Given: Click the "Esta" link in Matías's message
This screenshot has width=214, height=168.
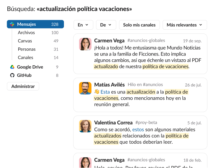Looking at the screenshot, I should [105, 92].
